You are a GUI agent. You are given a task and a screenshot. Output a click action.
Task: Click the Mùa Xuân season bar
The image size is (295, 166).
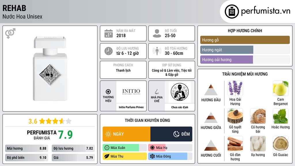tap(125, 148)
